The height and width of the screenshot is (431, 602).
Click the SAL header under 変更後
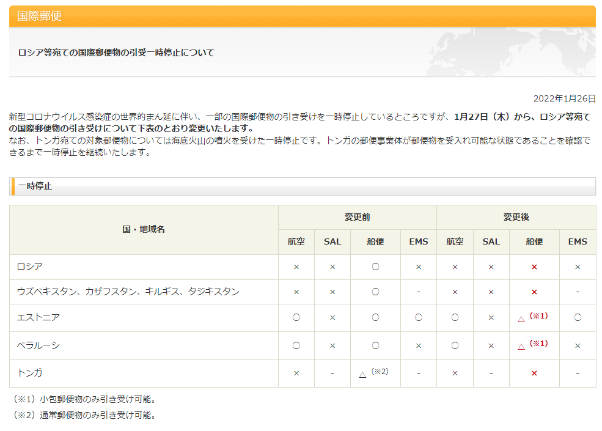[491, 241]
